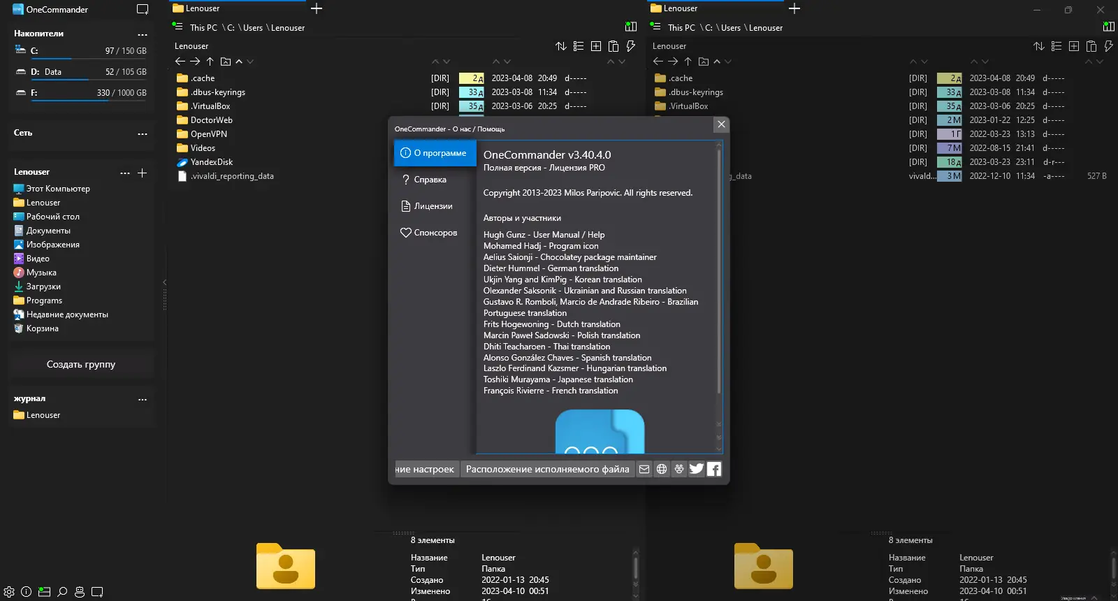Viewport: 1118px width, 601px height.
Task: Click the email envelope icon in the About dialog
Action: click(x=644, y=469)
